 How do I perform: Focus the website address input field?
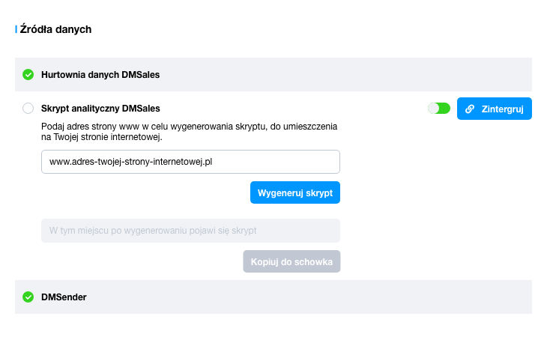point(190,162)
